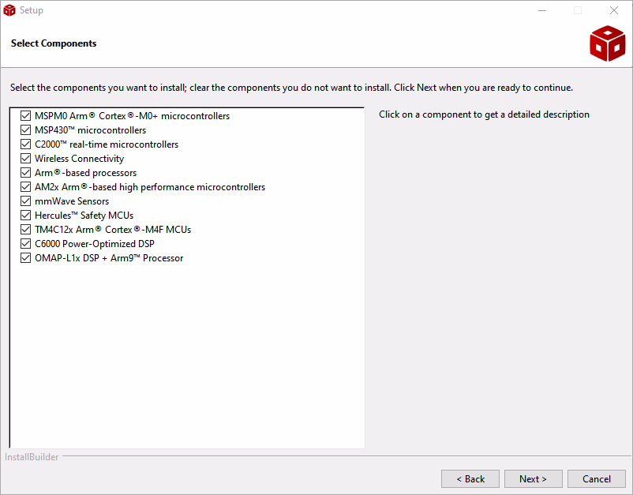
Task: Cancel the setup installation
Action: 597,479
